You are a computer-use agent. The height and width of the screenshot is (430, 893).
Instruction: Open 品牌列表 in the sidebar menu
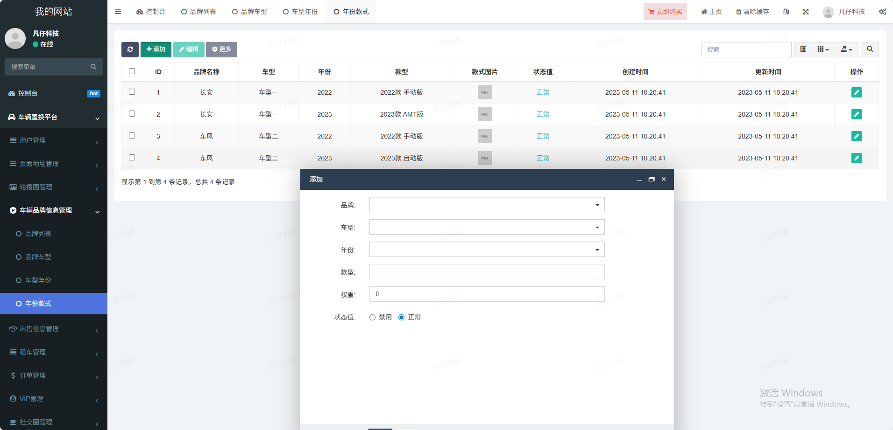[x=38, y=234]
